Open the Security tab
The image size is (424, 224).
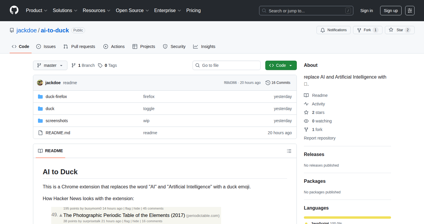pos(174,47)
